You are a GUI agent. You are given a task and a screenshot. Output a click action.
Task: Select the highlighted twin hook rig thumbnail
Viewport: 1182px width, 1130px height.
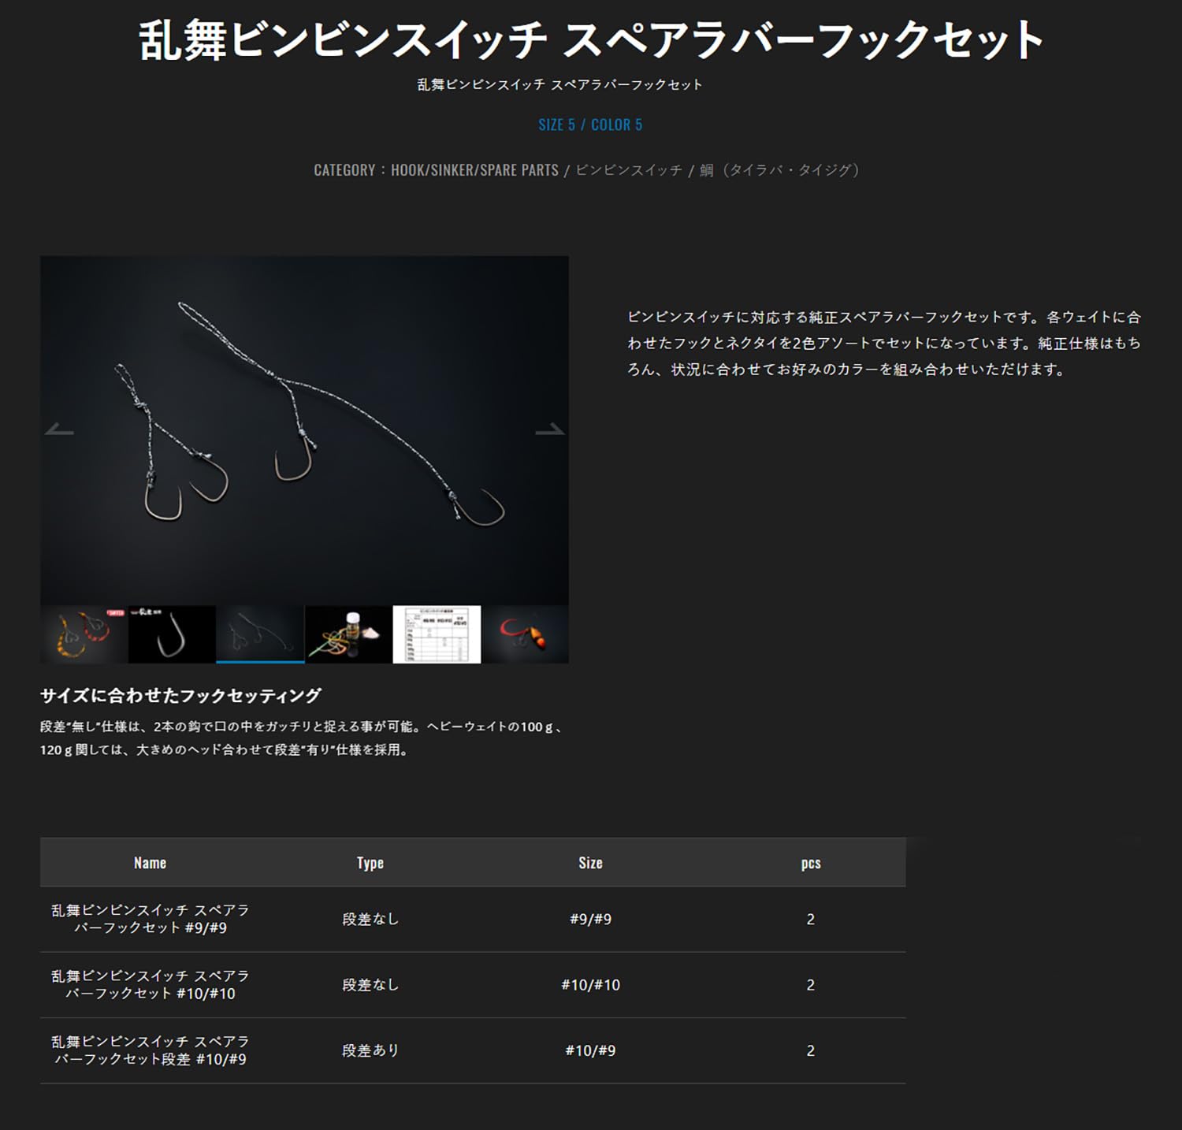[x=260, y=634]
